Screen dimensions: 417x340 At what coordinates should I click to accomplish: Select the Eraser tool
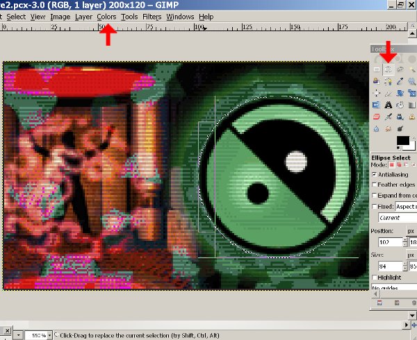tap(377, 117)
